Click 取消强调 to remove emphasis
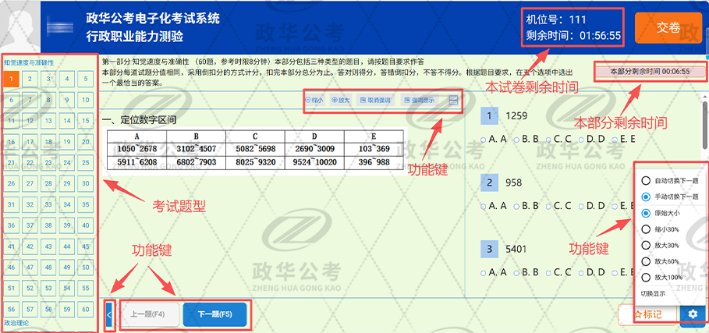709x333 pixels. click(x=375, y=101)
